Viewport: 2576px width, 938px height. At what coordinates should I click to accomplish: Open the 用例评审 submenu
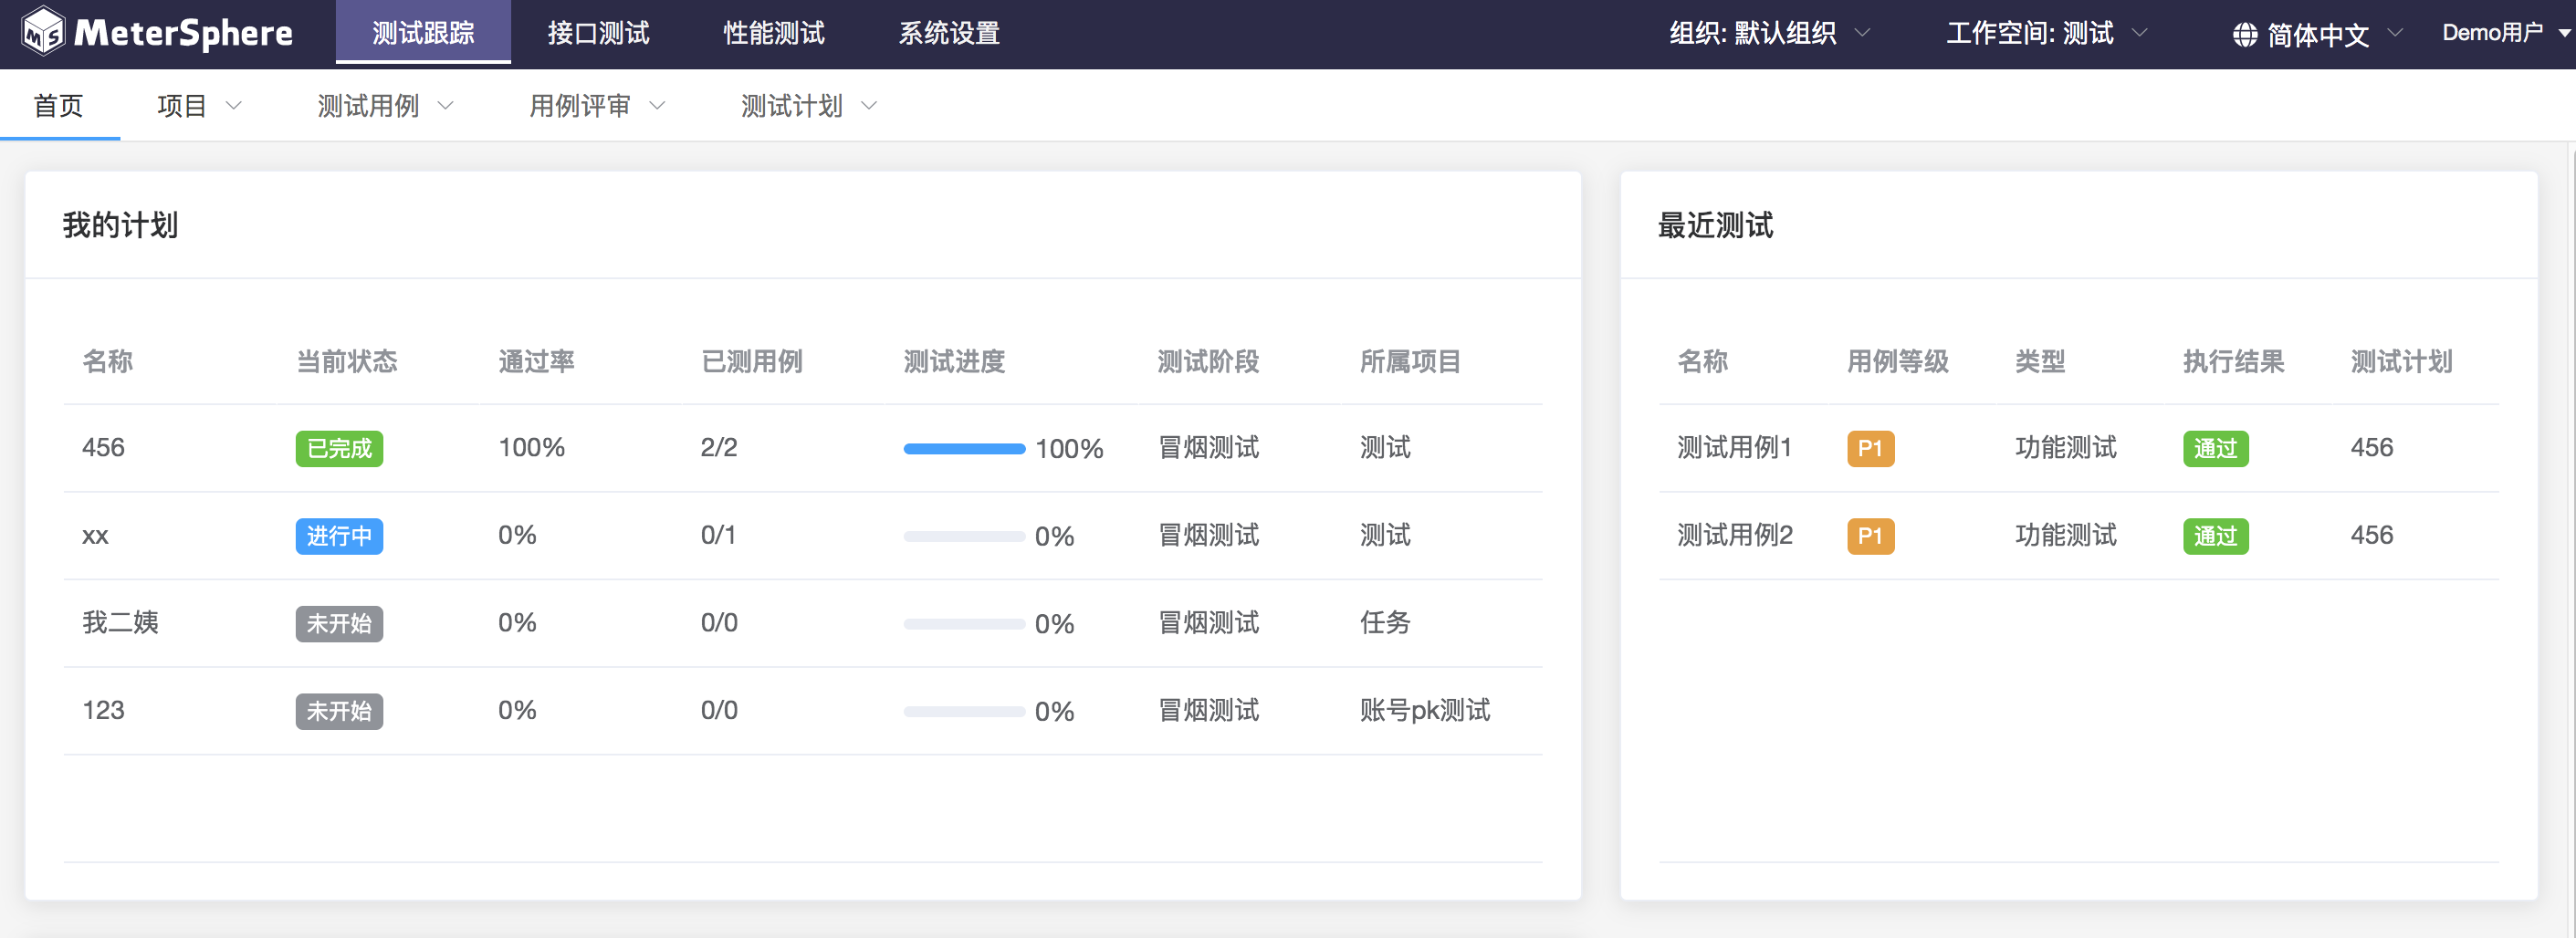596,106
